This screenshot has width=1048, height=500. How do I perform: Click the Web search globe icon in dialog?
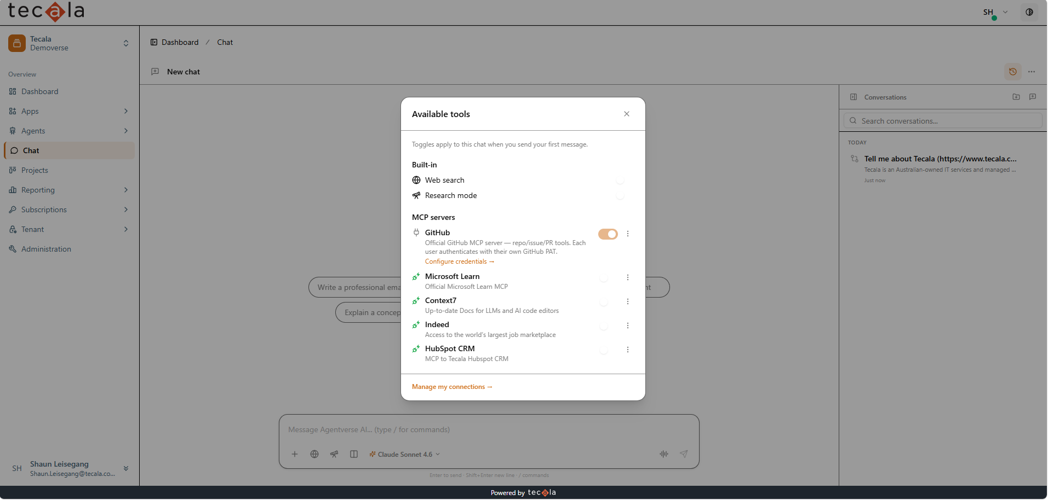click(x=416, y=180)
